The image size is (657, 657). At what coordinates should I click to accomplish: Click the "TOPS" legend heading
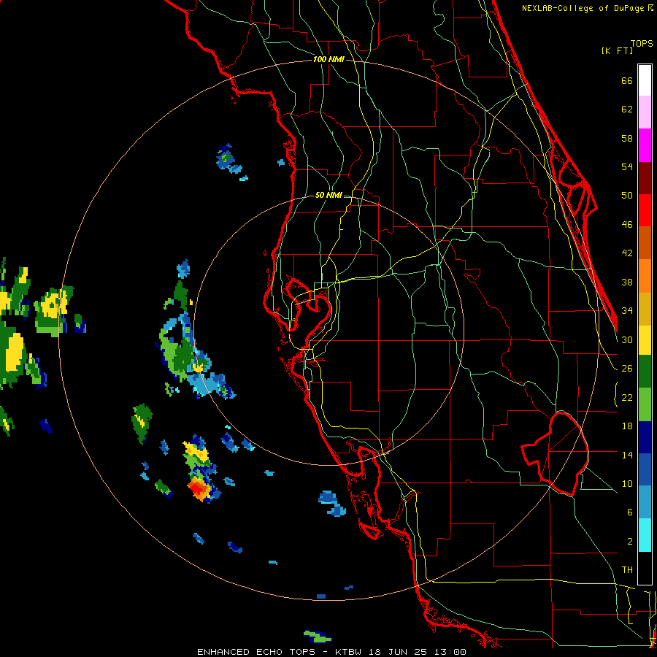642,44
